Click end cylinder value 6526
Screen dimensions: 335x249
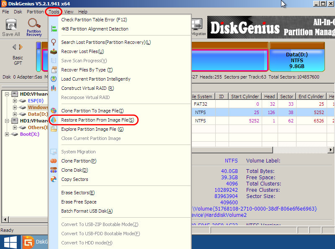click(319, 121)
